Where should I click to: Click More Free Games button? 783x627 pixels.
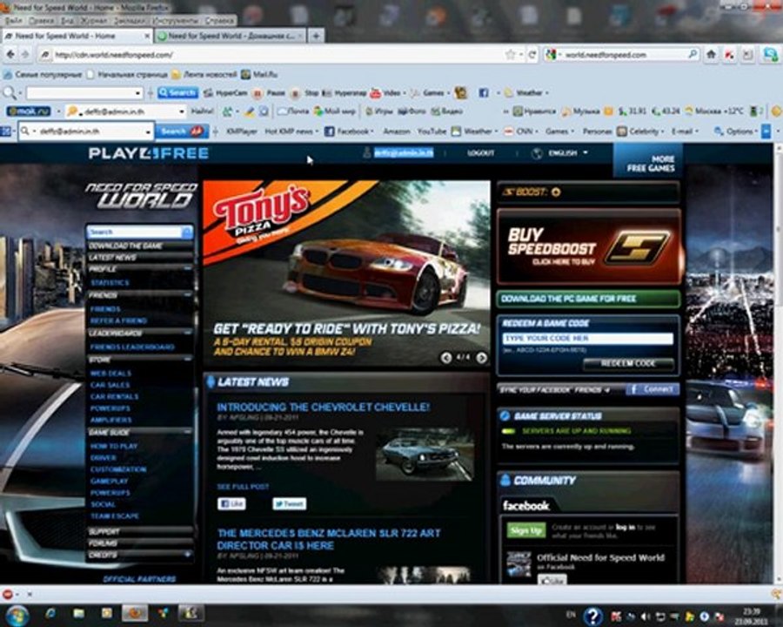[x=648, y=160]
